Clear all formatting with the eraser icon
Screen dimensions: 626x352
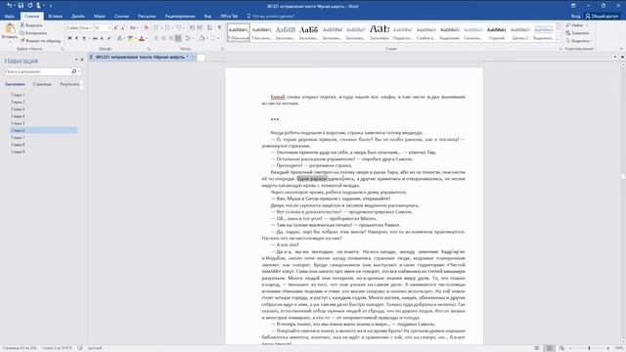click(146, 28)
